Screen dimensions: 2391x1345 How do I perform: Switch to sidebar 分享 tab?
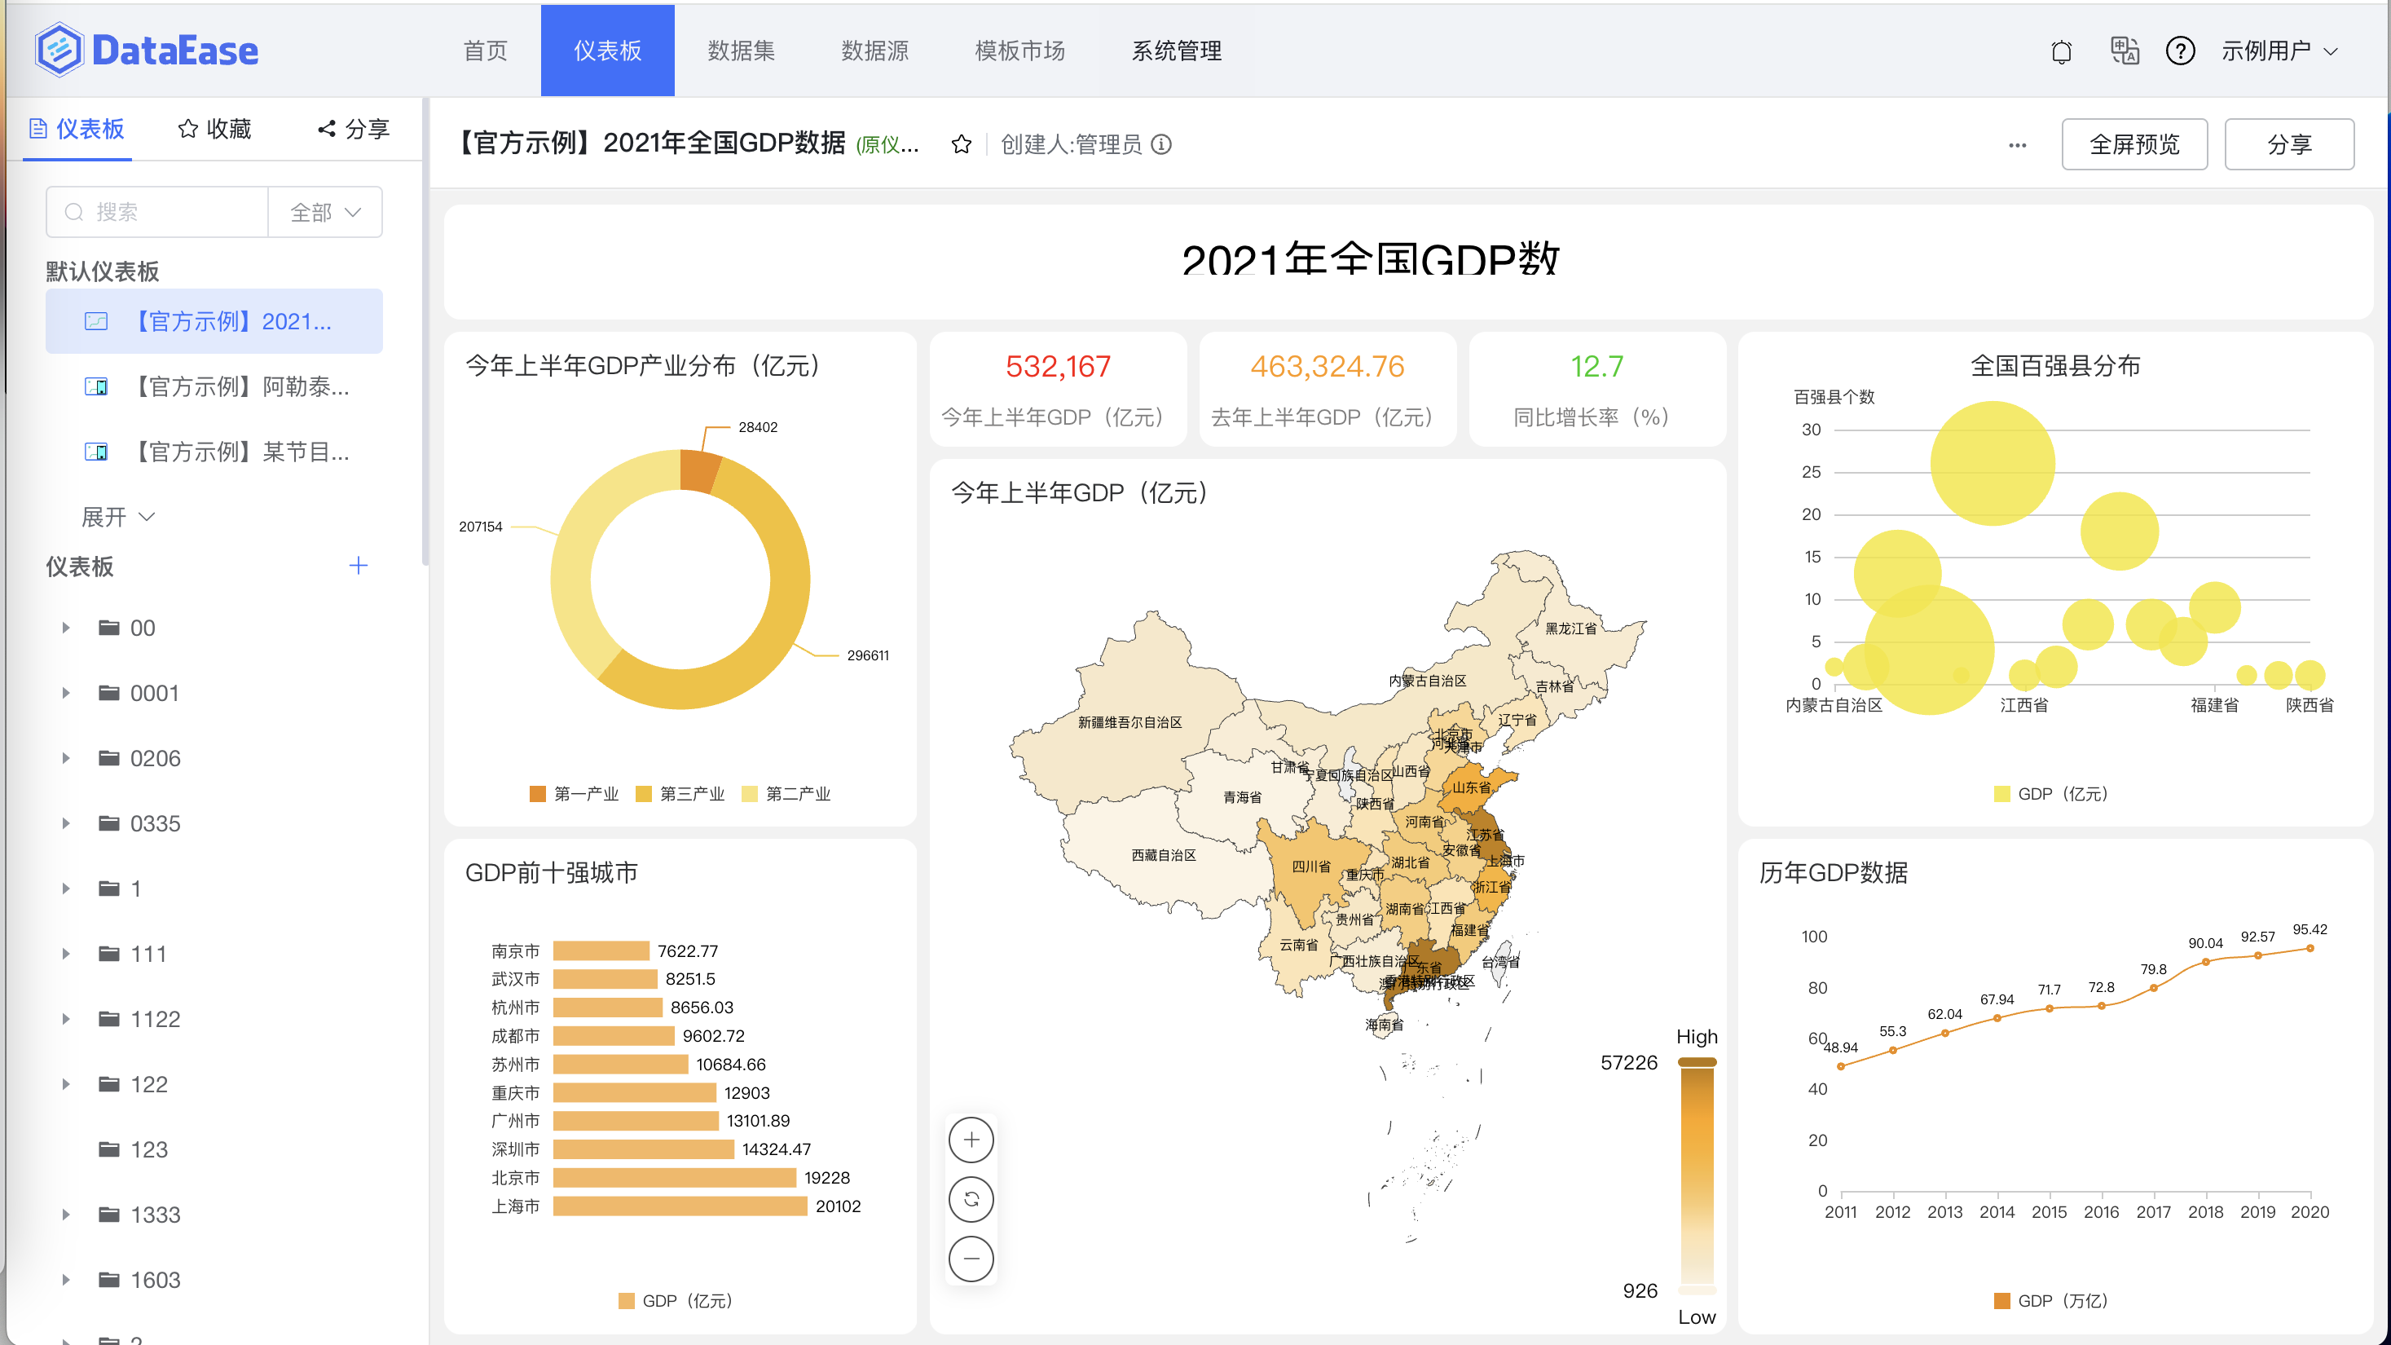coord(354,129)
